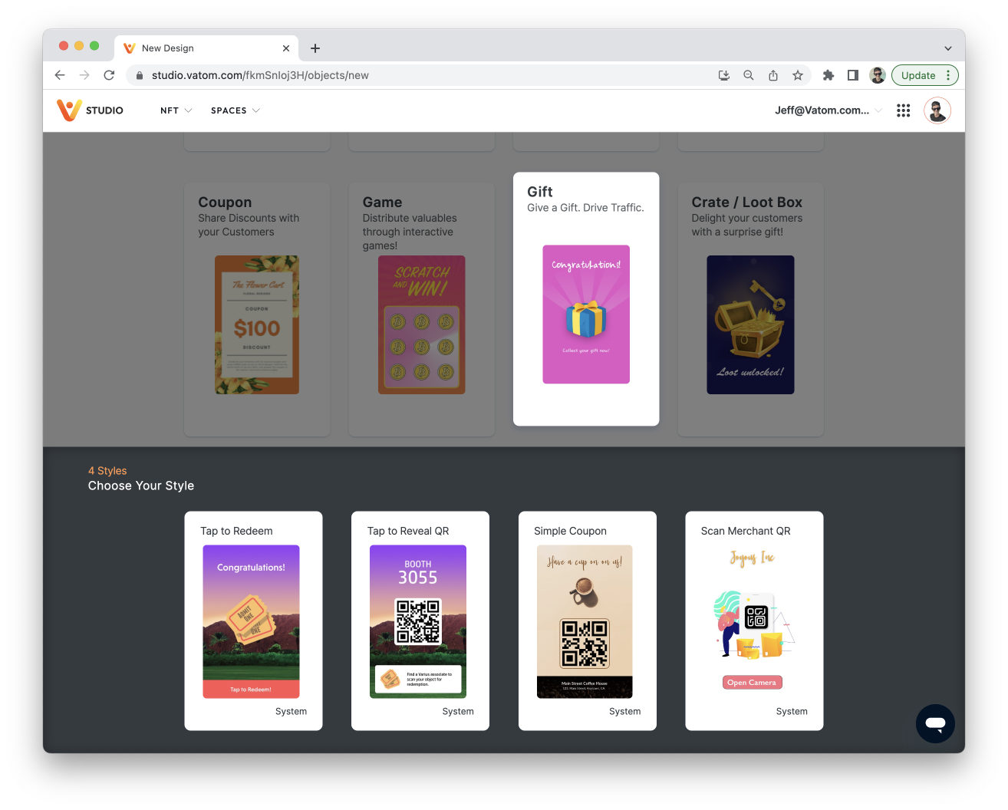Click the coffee cup QR preview image
Screen dimensions: 1008x810
(585, 621)
